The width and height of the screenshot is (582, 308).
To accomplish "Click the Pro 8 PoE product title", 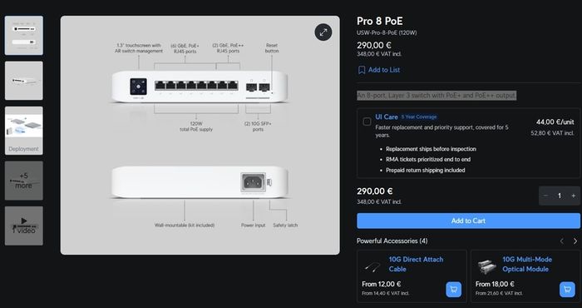I will (380, 21).
